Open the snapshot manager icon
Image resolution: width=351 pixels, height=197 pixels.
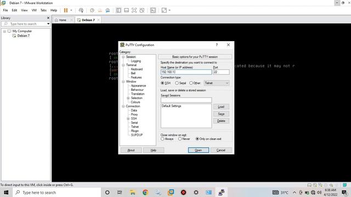click(x=107, y=10)
